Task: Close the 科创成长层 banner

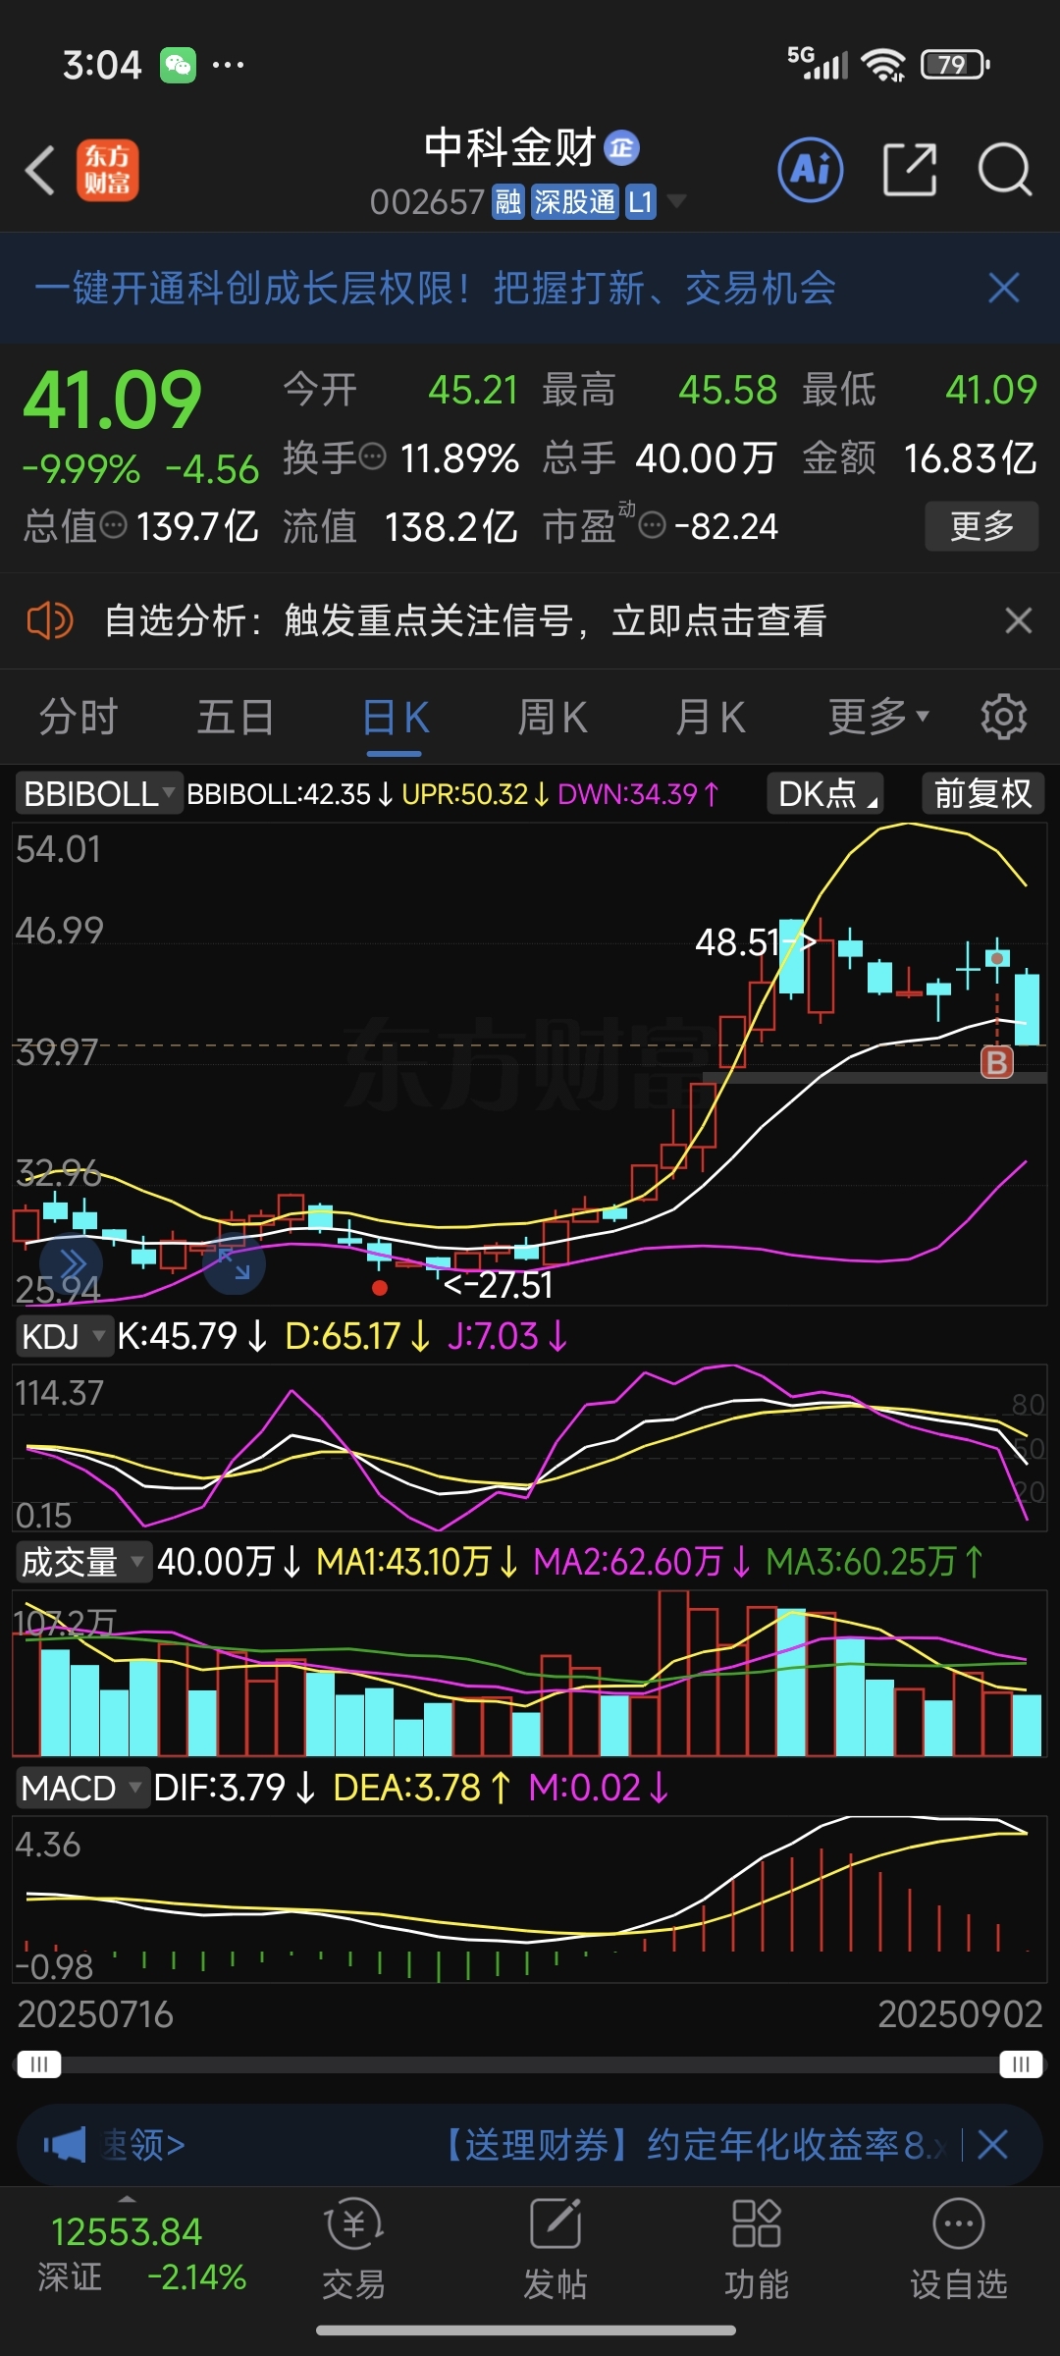Action: [1004, 289]
